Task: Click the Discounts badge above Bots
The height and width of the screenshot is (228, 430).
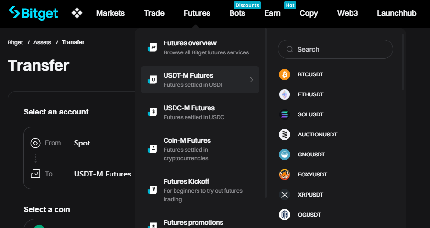Action: pyautogui.click(x=247, y=5)
